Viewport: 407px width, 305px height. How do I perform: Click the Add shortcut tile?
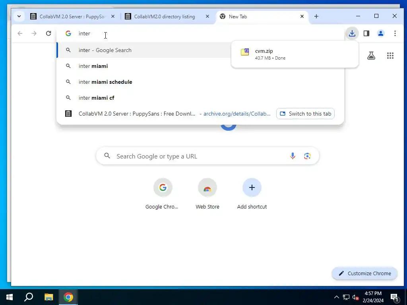pyautogui.click(x=252, y=194)
